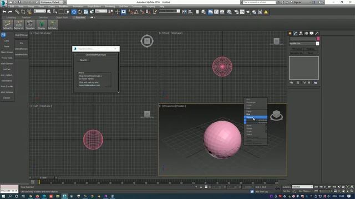The width and height of the screenshot is (355, 199).
Task: Click the taskbar search magnifier icon
Action: click(x=10, y=196)
